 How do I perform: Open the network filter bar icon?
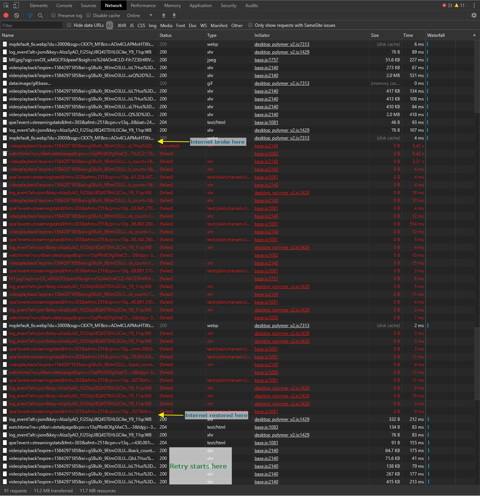pyautogui.click(x=30, y=15)
